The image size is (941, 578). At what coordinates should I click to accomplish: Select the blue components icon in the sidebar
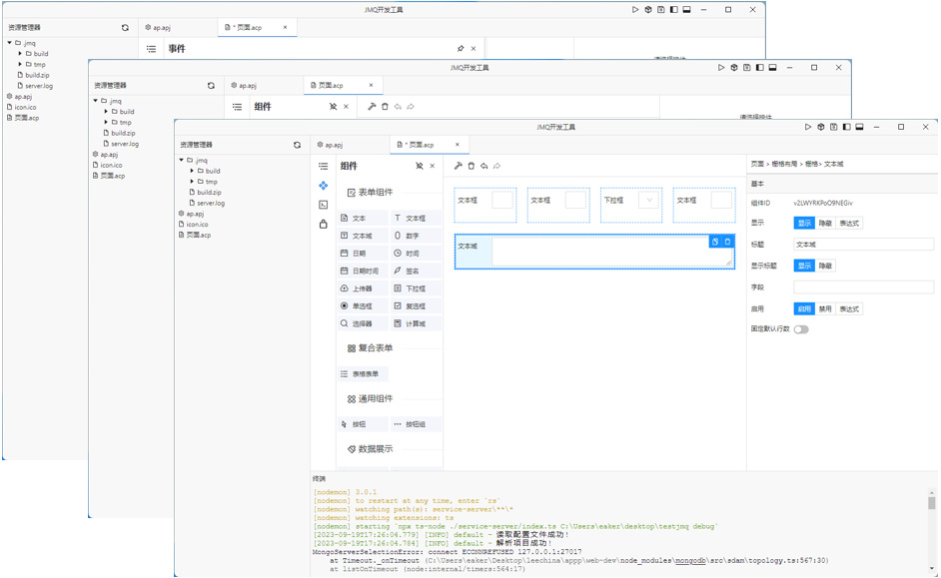324,186
